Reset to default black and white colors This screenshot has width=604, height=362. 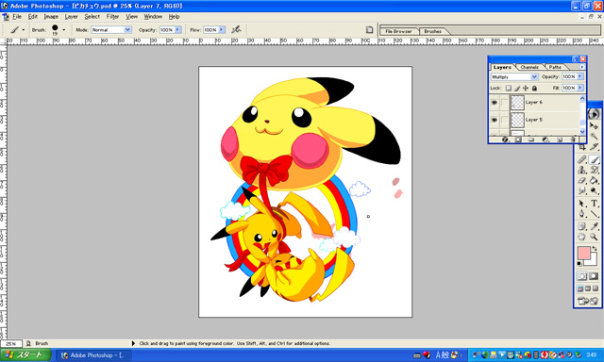point(579,264)
